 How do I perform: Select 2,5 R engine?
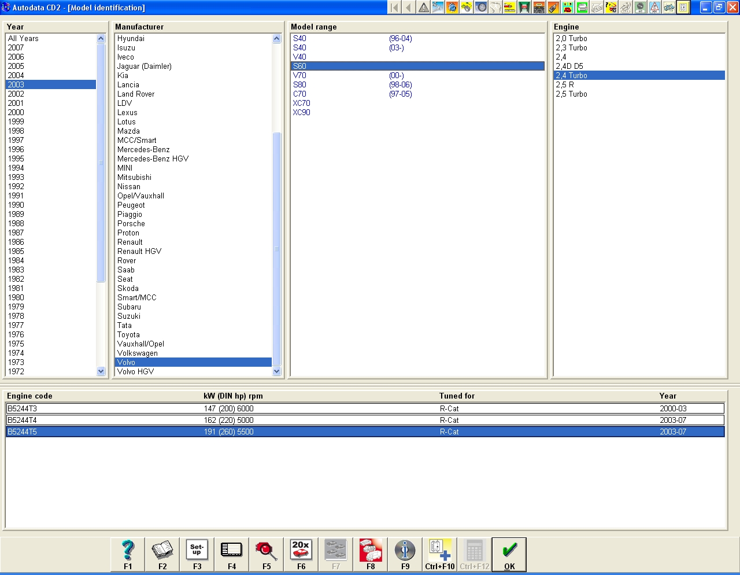coord(639,84)
